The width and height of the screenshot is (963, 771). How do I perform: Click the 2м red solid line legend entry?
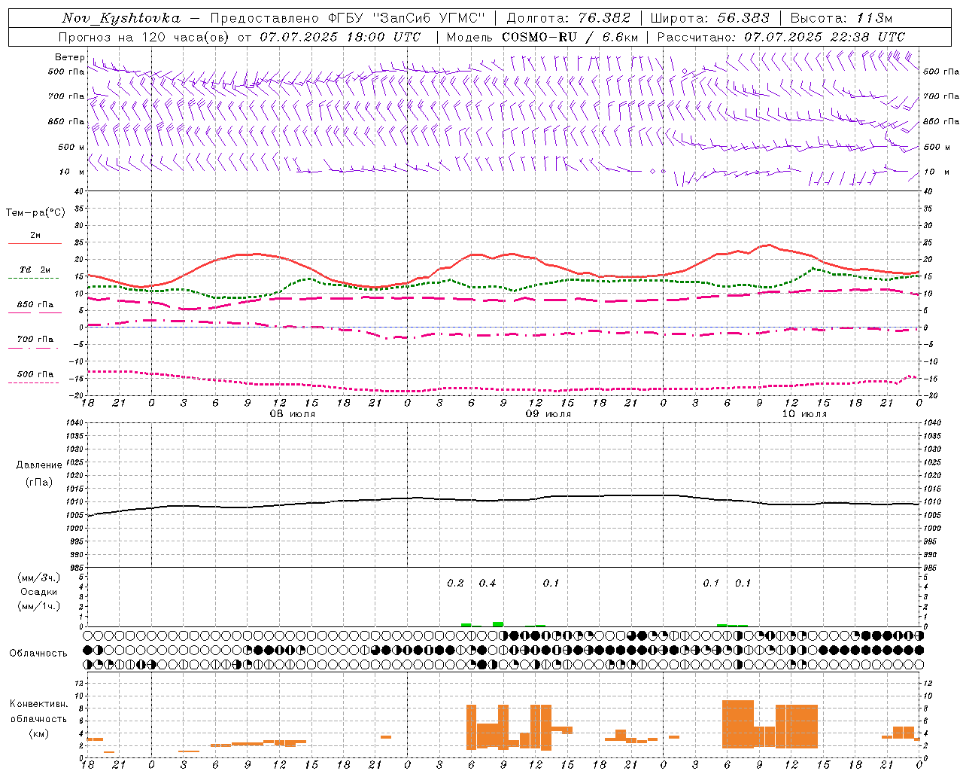35,236
